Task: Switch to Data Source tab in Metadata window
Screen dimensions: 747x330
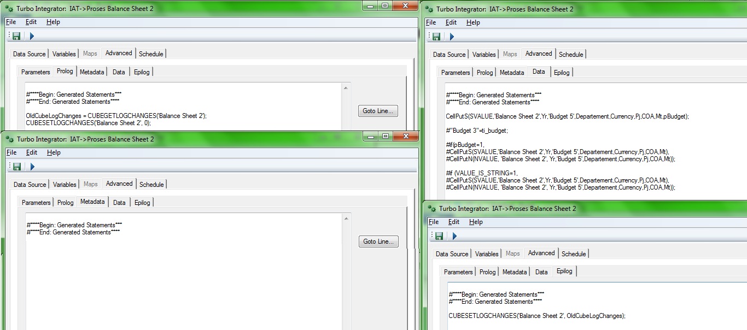Action: pos(30,185)
